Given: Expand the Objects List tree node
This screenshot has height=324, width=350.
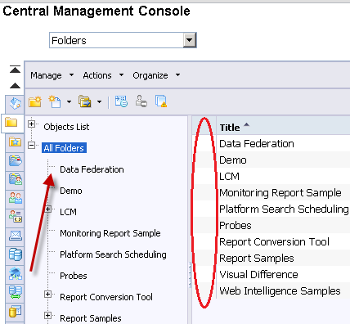Looking at the screenshot, I should click(32, 124).
